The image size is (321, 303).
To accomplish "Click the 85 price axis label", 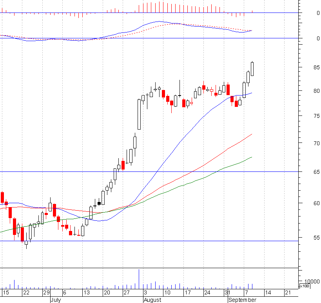I will coord(316,67).
